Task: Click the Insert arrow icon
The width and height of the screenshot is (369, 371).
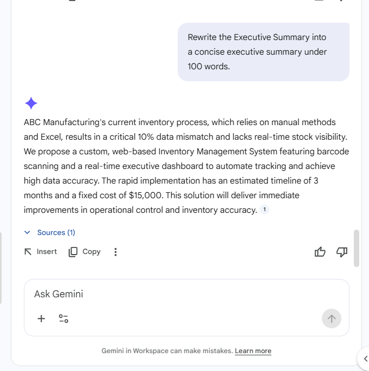Action: (28, 252)
